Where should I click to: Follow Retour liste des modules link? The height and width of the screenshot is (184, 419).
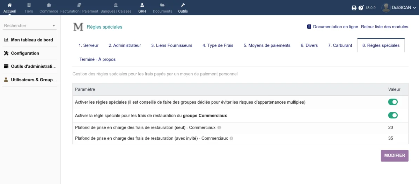[384, 27]
